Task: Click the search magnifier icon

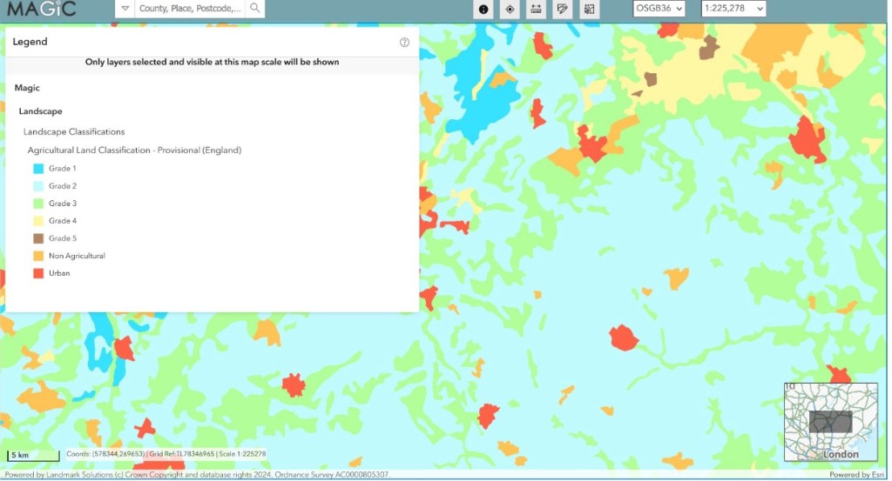Action: [x=254, y=9]
